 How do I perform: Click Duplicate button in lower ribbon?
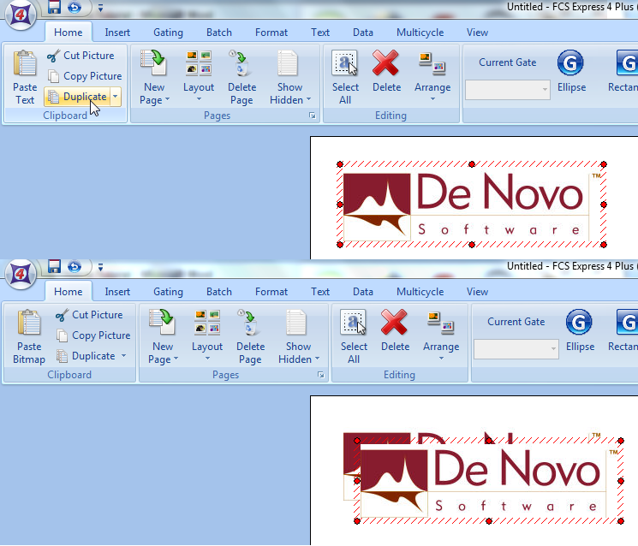click(x=86, y=356)
